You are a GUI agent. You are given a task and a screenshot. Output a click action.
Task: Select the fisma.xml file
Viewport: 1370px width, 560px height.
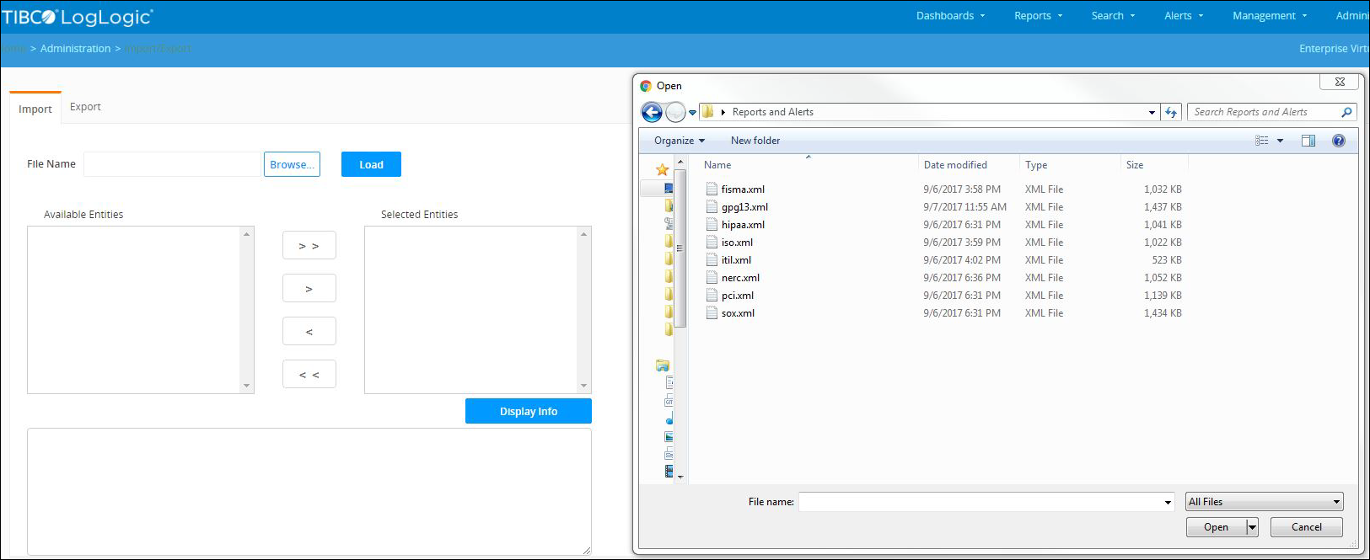[x=743, y=189]
